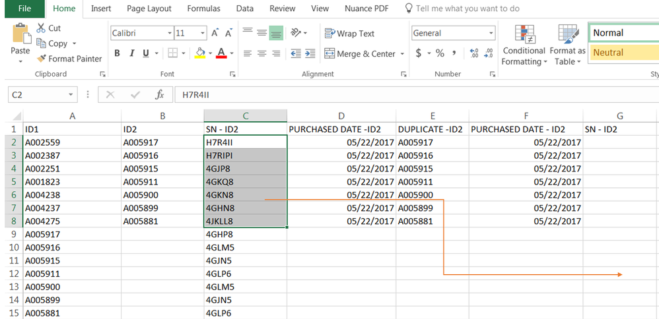Confirm formula entry with checkmark icon
659x319 pixels.
click(135, 95)
